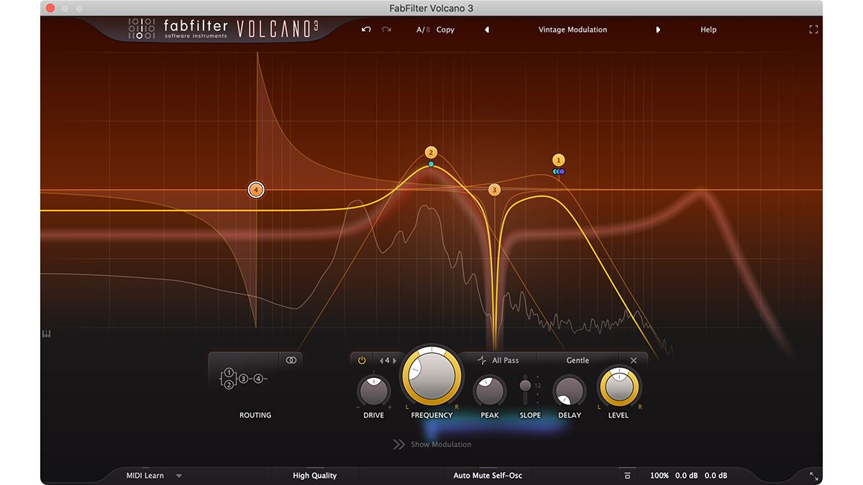Click Copy button in top bar
The height and width of the screenshot is (485, 863).
(445, 30)
